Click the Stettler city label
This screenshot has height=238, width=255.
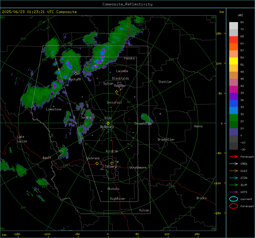click(x=165, y=82)
